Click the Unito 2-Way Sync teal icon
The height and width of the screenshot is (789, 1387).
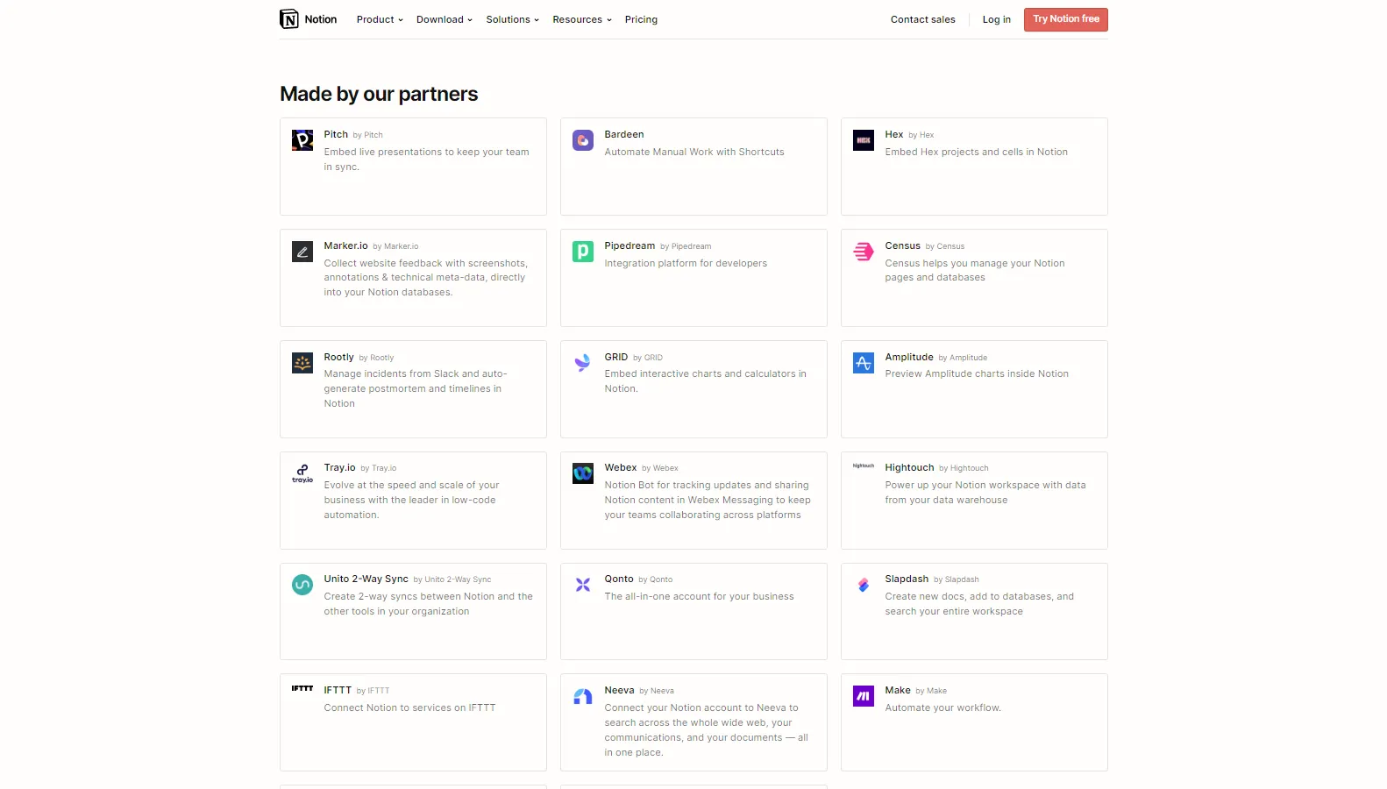tap(302, 585)
